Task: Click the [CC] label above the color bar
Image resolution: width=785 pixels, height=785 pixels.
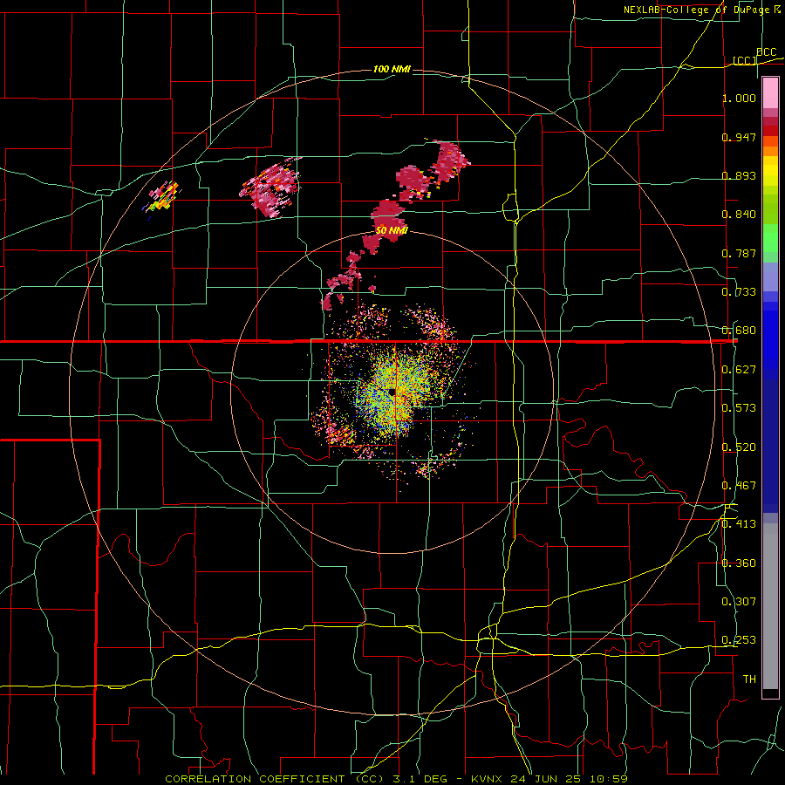Action: click(x=745, y=60)
